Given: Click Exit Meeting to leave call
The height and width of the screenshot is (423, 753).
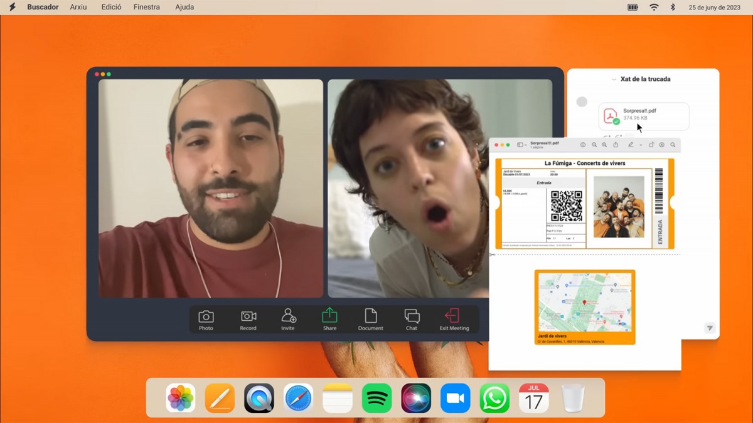Looking at the screenshot, I should click(454, 318).
